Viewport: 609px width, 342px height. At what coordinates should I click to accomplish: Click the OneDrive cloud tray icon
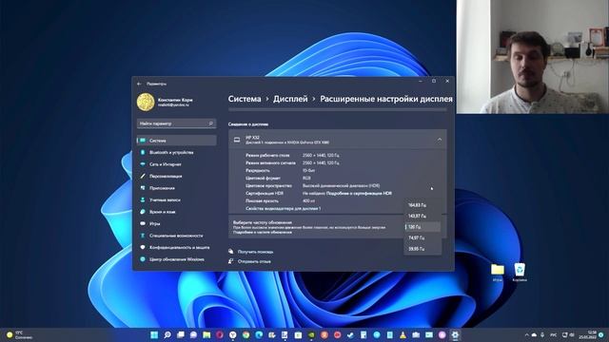coord(534,335)
